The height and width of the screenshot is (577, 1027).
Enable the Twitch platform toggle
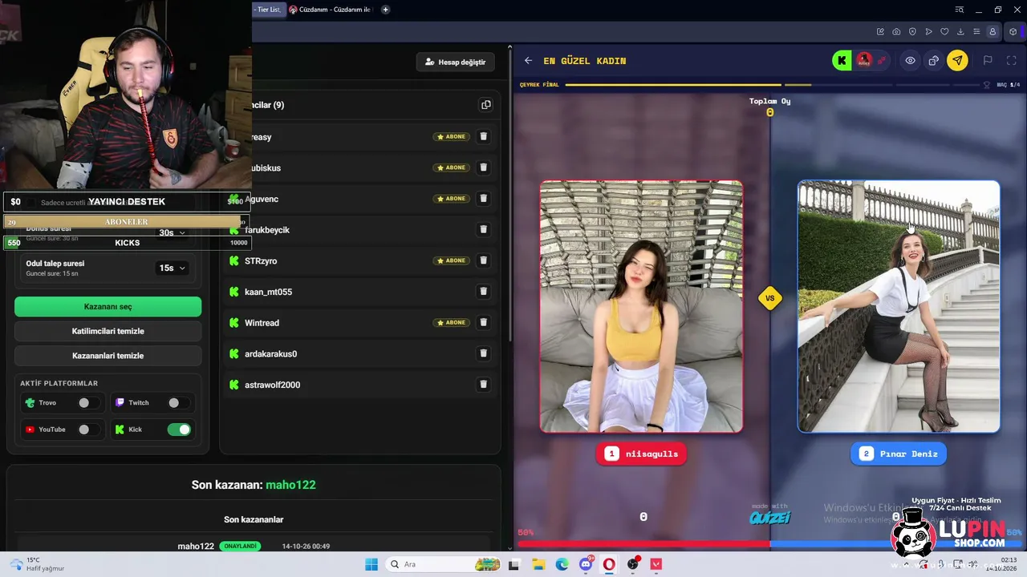pyautogui.click(x=178, y=403)
